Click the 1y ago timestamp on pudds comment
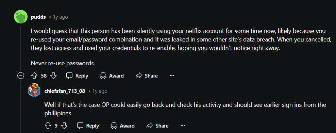336x133 pixels. pyautogui.click(x=61, y=17)
